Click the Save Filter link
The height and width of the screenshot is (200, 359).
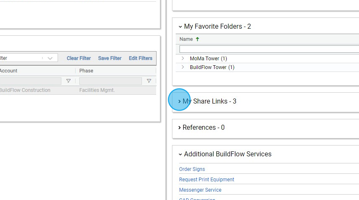point(110,58)
